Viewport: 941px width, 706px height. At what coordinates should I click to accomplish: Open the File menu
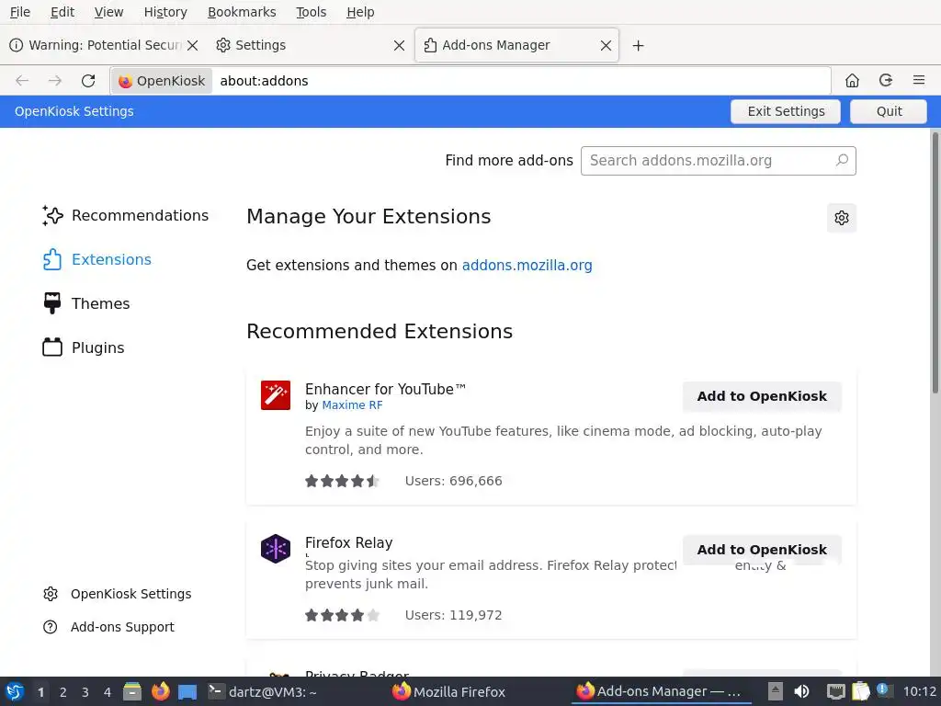[x=20, y=12]
